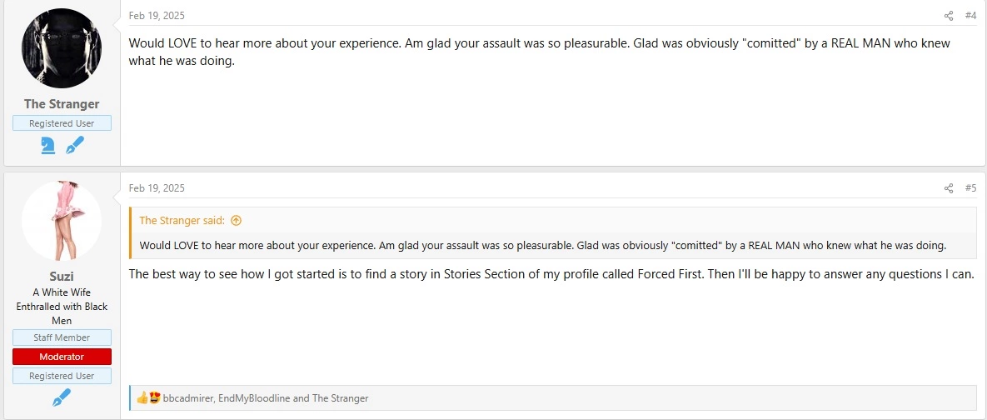Viewport: 987px width, 420px height.
Task: Click the thumbs-up reaction icon
Action: [x=142, y=398]
